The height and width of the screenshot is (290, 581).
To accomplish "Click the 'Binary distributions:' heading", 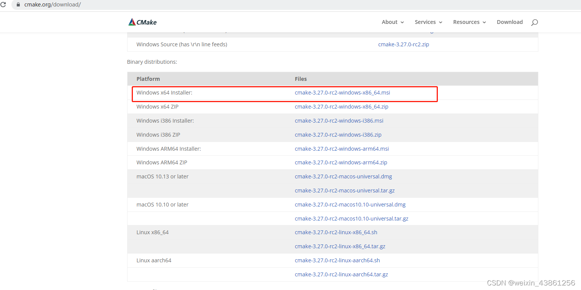I will click(x=152, y=62).
